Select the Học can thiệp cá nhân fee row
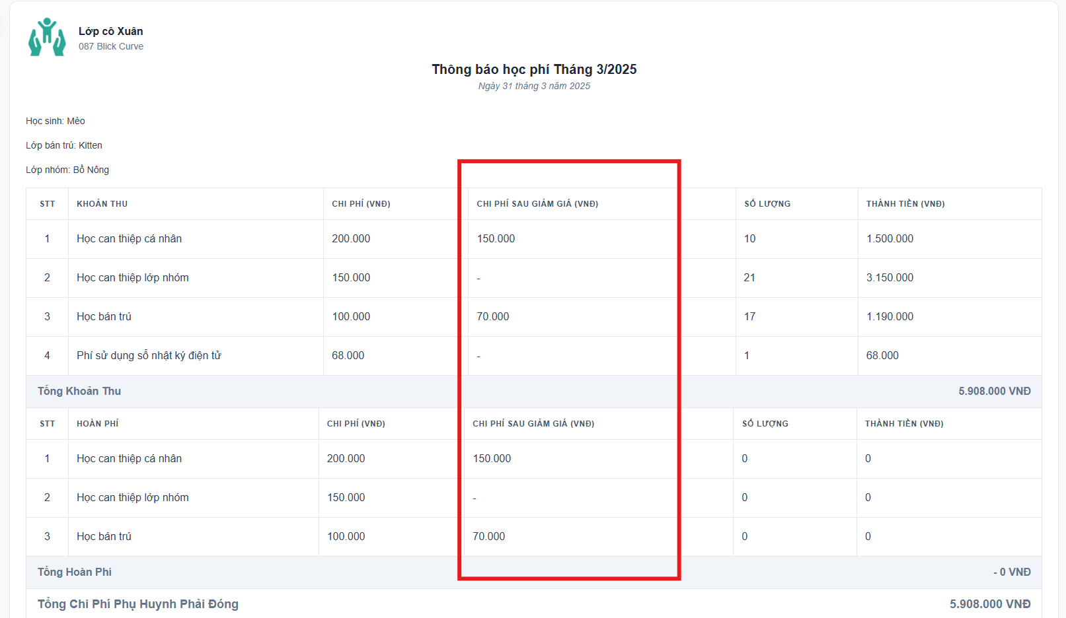 (129, 239)
